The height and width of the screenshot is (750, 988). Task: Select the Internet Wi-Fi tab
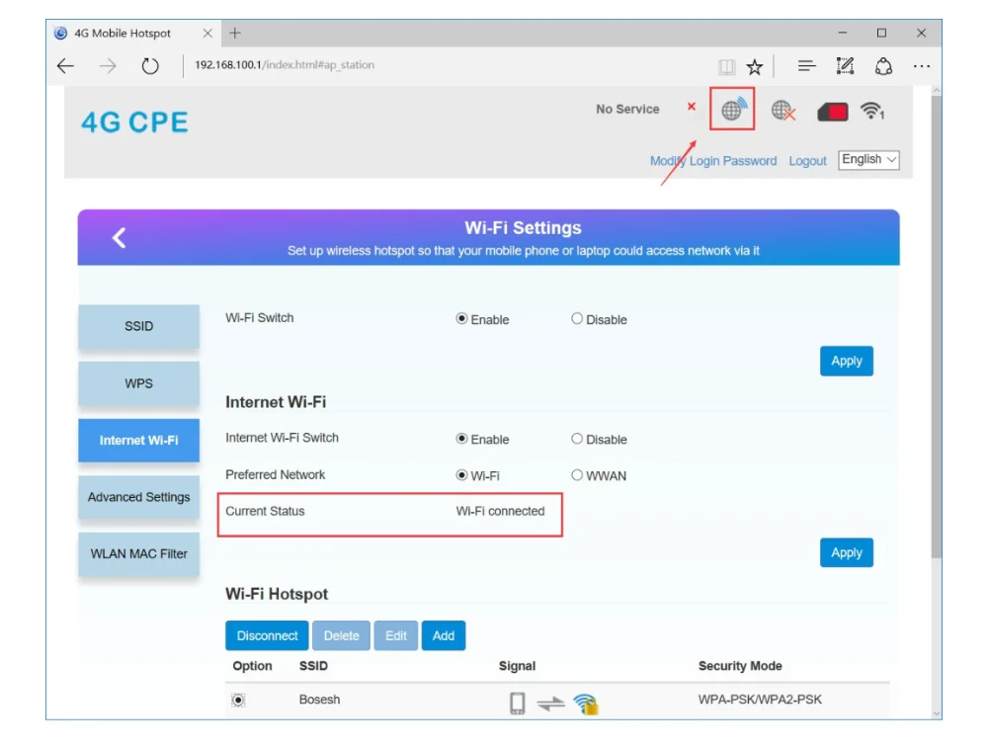coord(138,440)
